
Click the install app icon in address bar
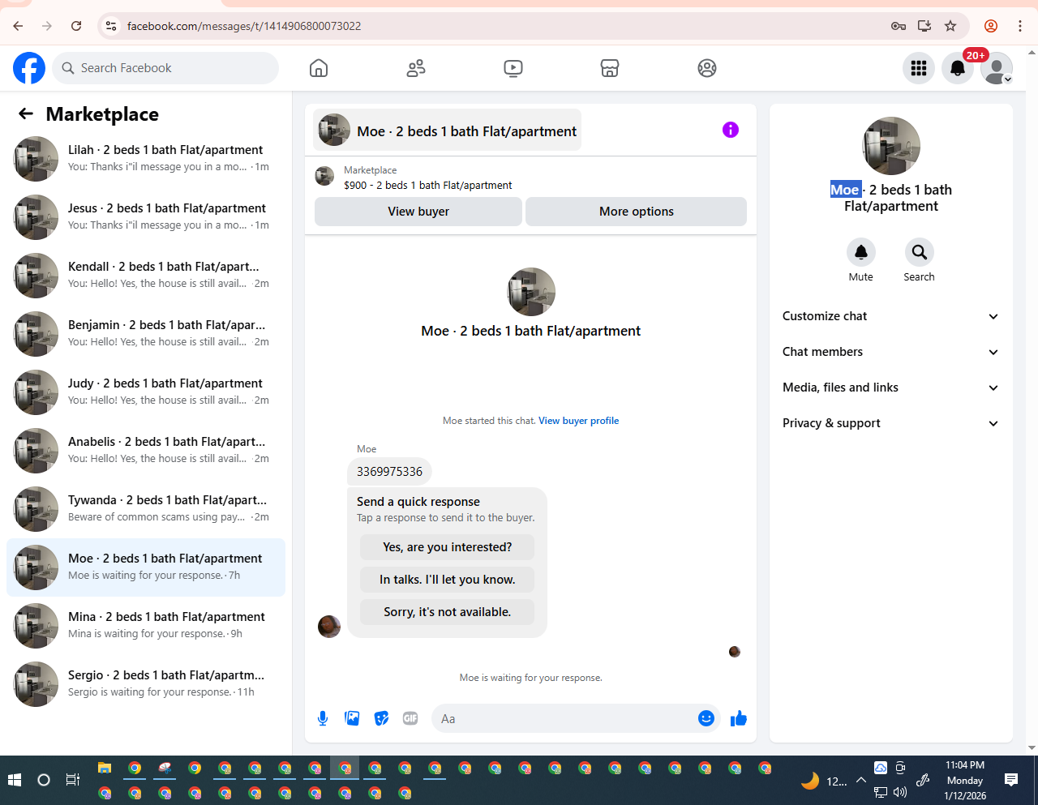924,26
